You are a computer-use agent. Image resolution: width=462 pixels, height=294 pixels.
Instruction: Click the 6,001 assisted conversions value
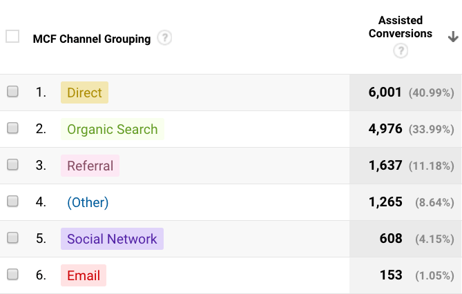click(x=385, y=92)
